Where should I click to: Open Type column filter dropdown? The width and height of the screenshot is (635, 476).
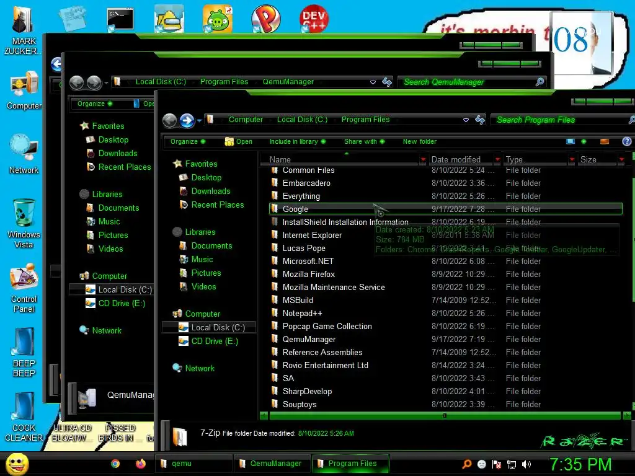[x=572, y=159]
